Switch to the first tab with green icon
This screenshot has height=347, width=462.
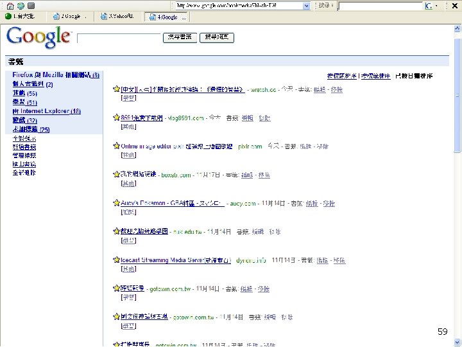20,17
